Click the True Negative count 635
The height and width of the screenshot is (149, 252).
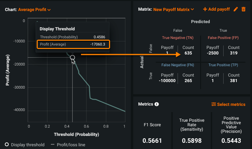tap(188, 53)
